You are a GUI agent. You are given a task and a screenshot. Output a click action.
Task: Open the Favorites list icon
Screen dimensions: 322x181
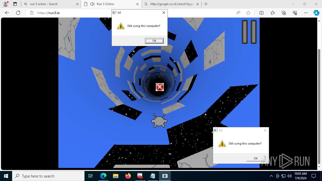click(273, 13)
